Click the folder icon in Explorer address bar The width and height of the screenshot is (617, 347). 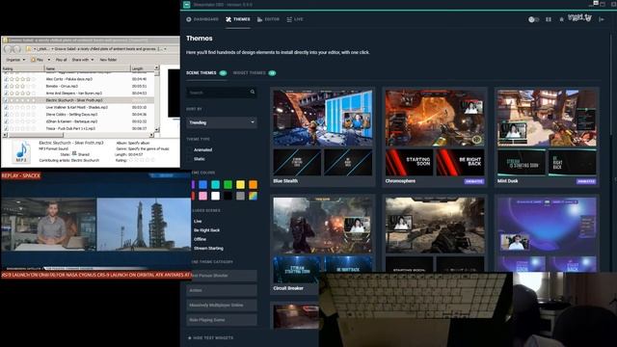point(29,49)
